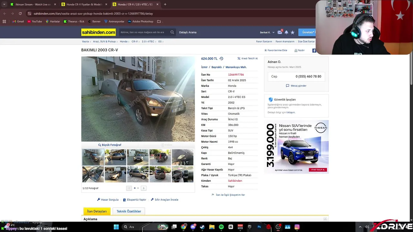Open browser tab search dropdown
The width and height of the screenshot is (413, 232).
click(x=4, y=5)
